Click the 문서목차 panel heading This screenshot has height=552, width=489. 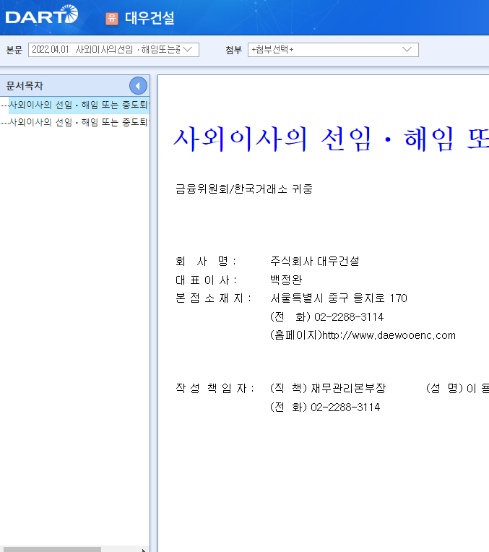pos(25,85)
